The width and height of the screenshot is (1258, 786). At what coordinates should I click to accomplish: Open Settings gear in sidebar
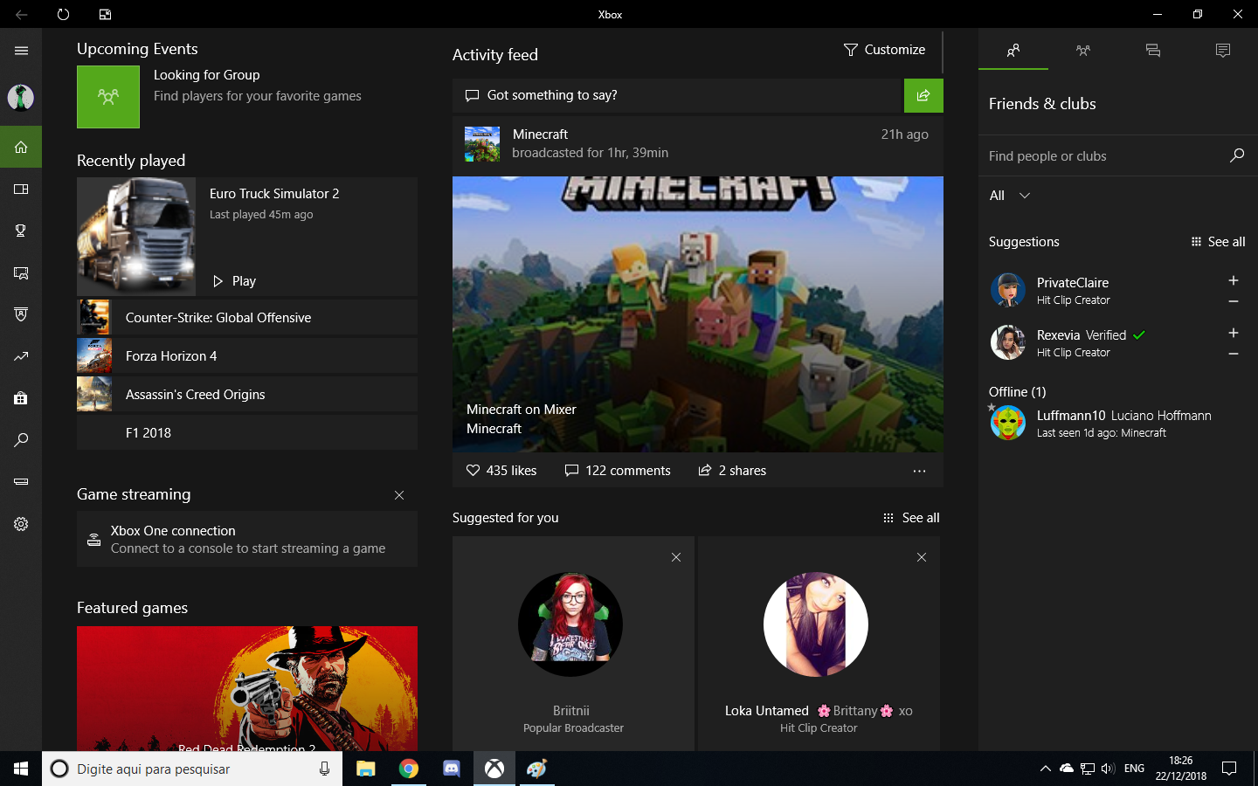[x=21, y=524]
